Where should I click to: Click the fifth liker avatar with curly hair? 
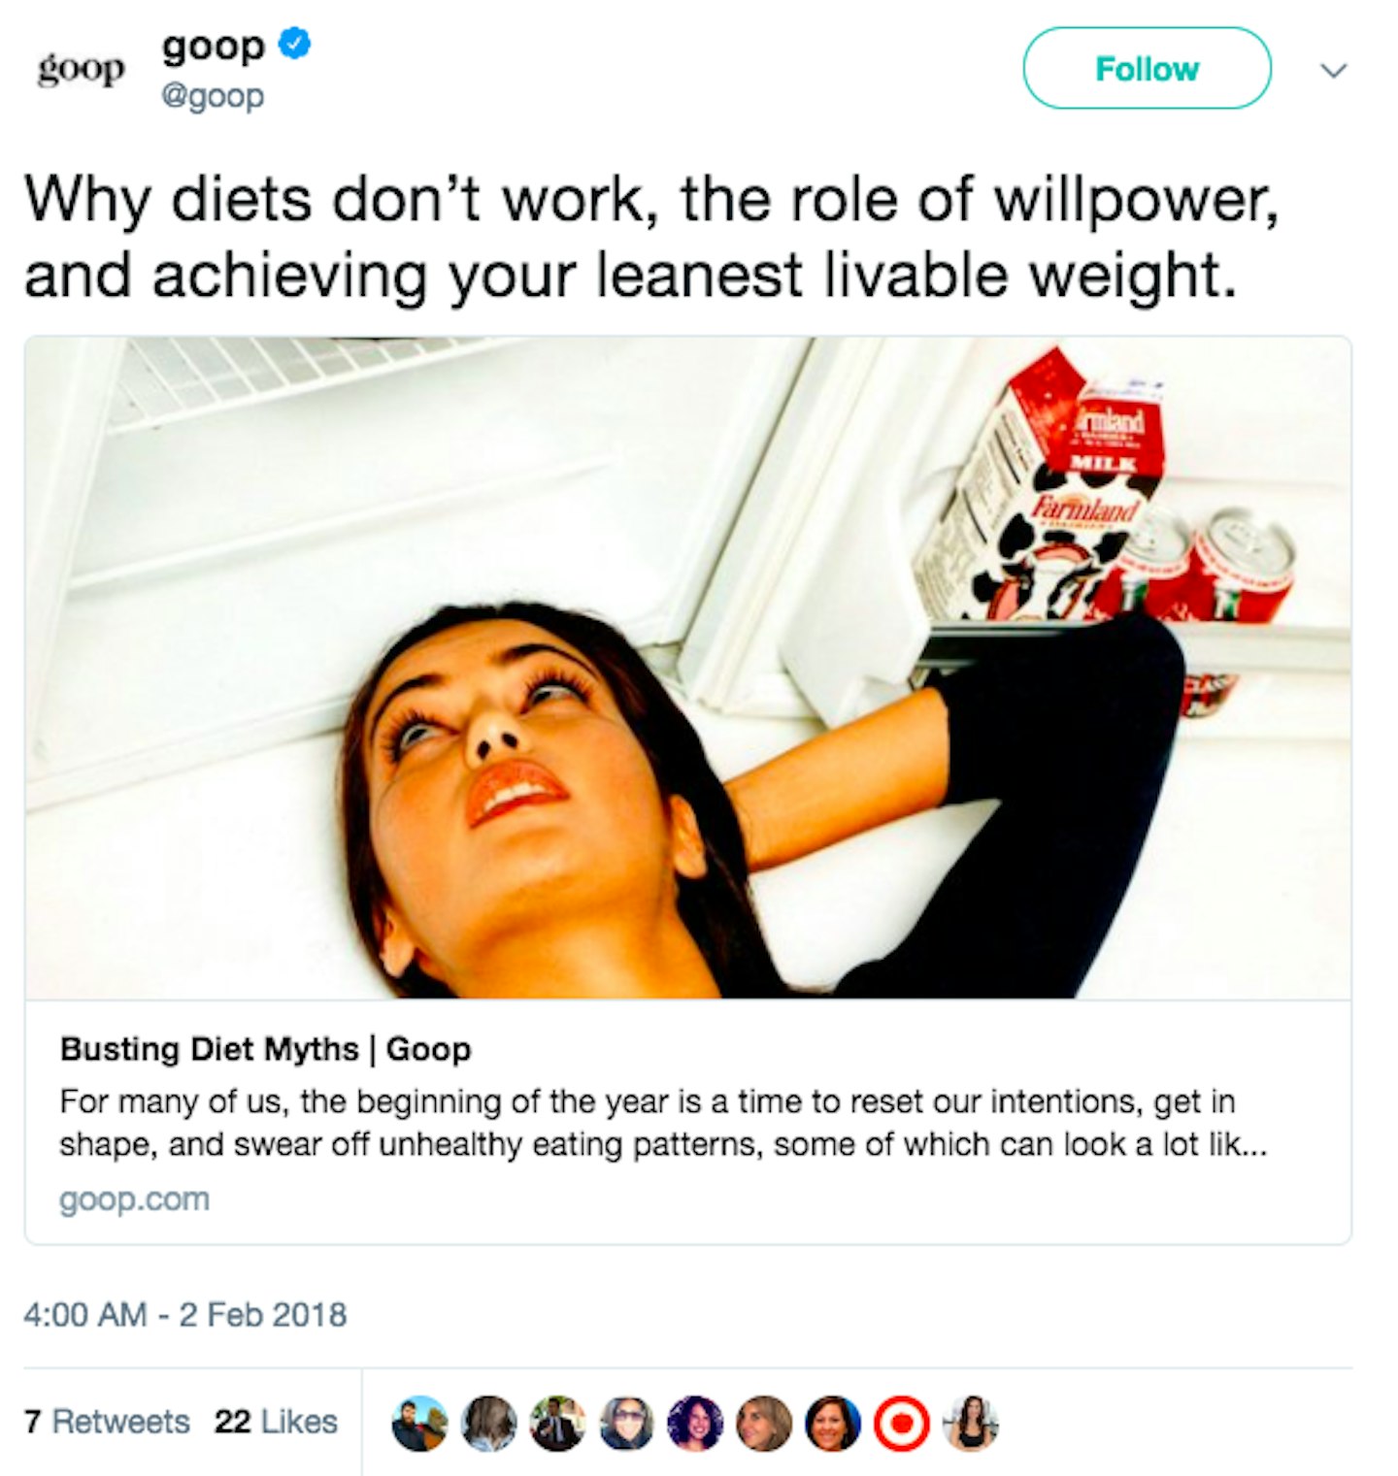coord(695,1424)
